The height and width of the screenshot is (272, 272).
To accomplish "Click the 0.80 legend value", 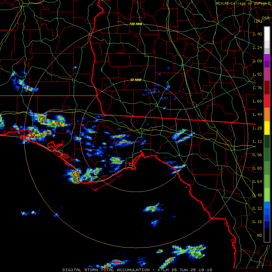I will (257, 168).
